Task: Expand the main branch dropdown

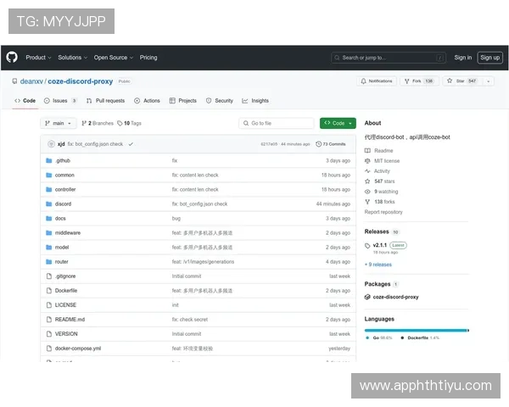Action: (59, 123)
